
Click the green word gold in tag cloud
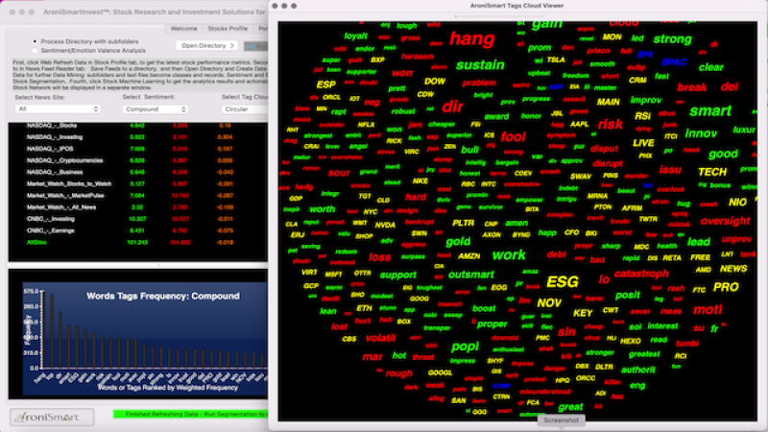458,242
